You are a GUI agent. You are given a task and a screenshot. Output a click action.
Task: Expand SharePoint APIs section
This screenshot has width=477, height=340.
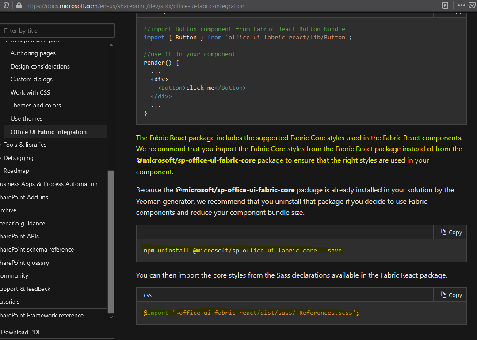[19, 236]
